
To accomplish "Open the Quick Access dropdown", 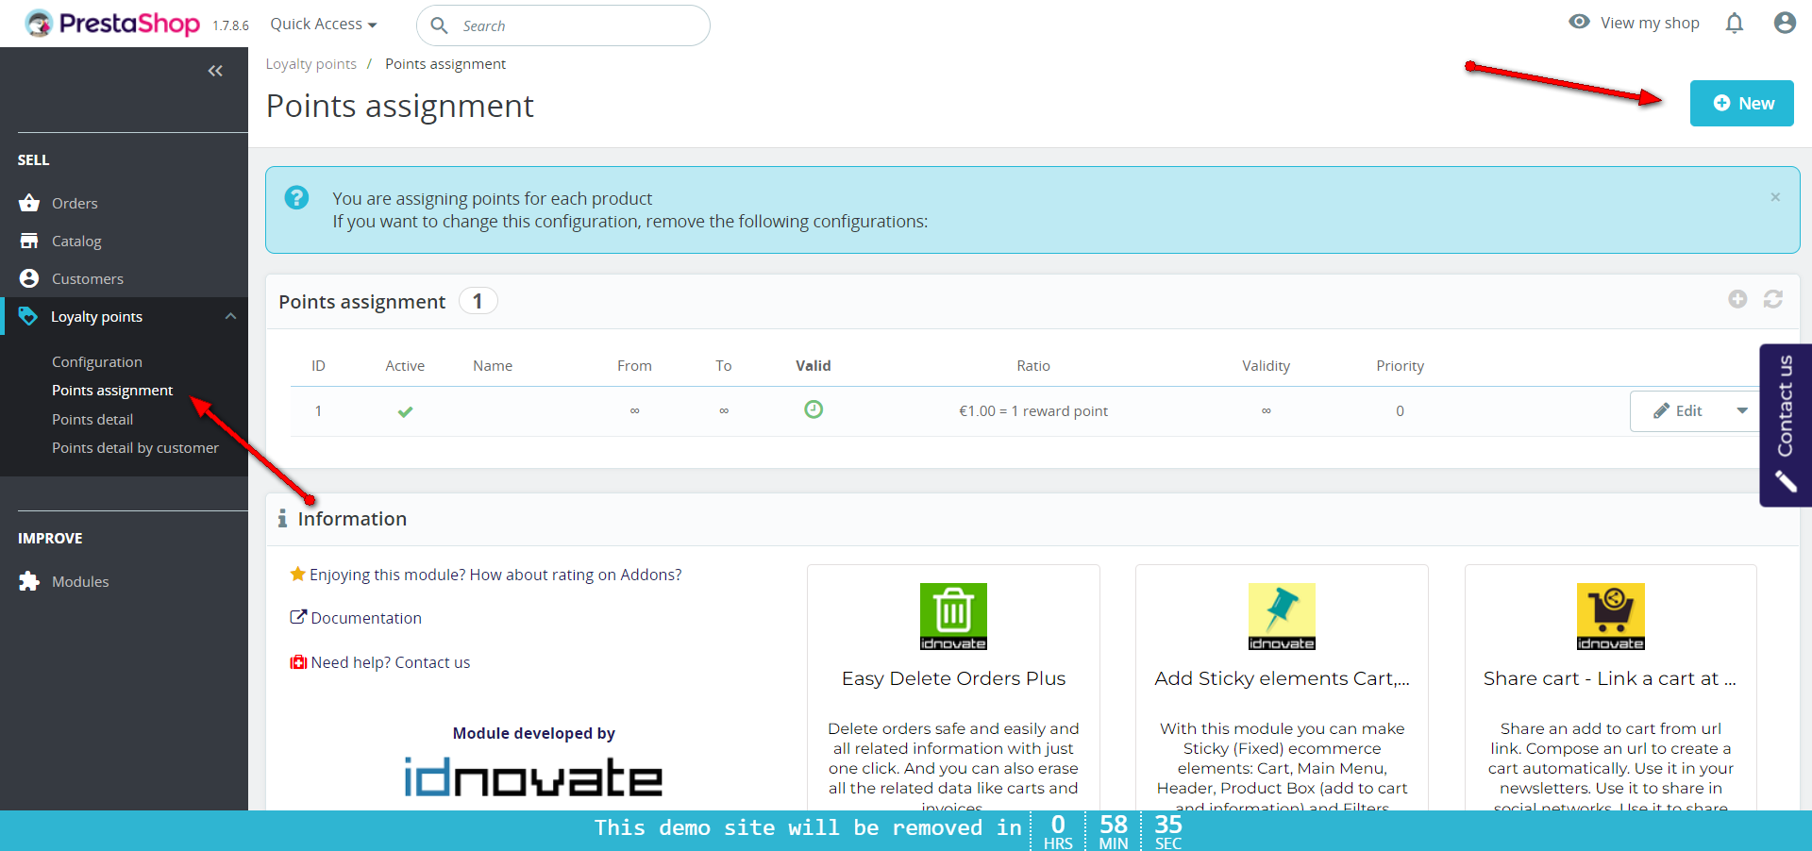I will click(x=324, y=24).
